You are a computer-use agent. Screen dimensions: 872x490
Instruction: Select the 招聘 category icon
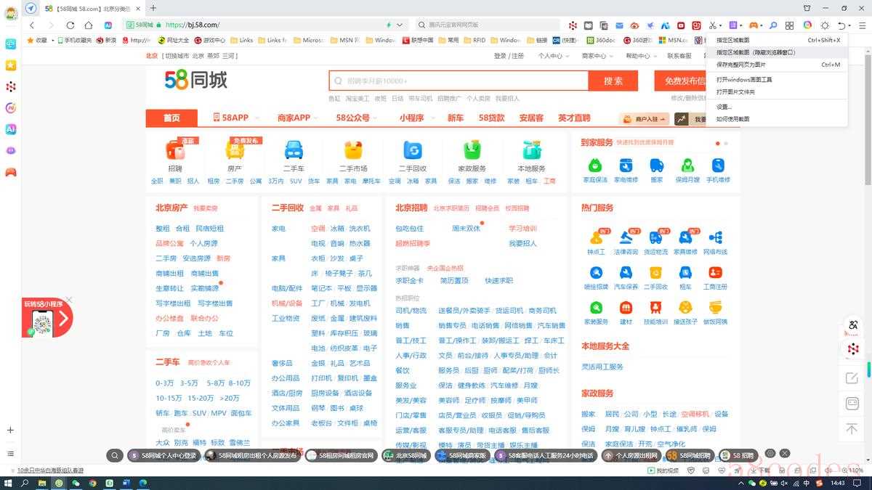pos(175,150)
